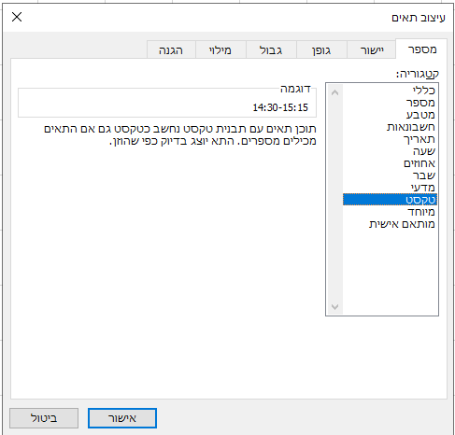The image size is (455, 435).
Task: Select the מדעי category
Action: click(x=390, y=188)
